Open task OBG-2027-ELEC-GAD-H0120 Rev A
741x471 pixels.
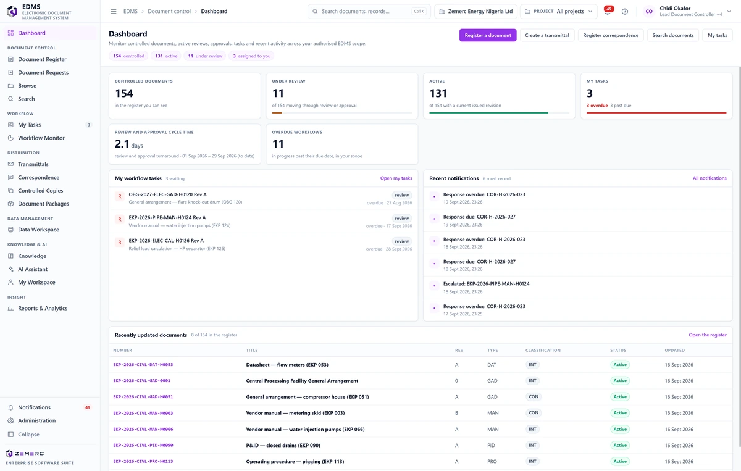264,199
